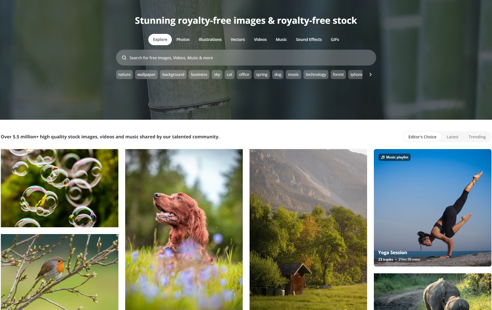Select the Illustrations tab
The width and height of the screenshot is (492, 310).
210,40
